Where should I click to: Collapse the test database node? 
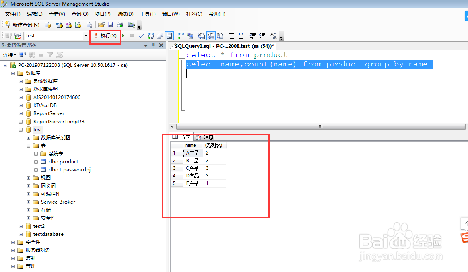tap(21, 130)
